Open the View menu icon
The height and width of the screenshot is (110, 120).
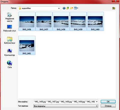click(x=76, y=8)
